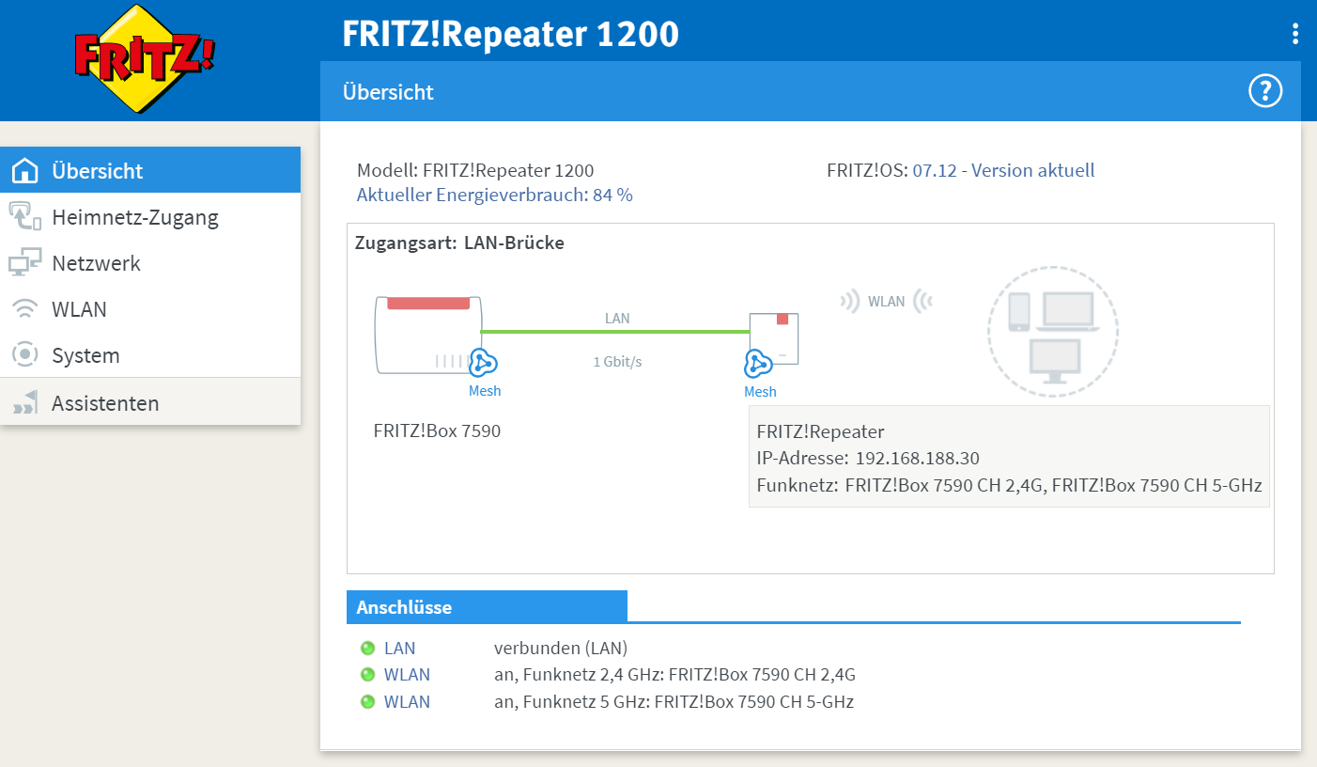Click the 1 Gbit/s speed label
Screen dimensions: 1317x767
tap(617, 362)
